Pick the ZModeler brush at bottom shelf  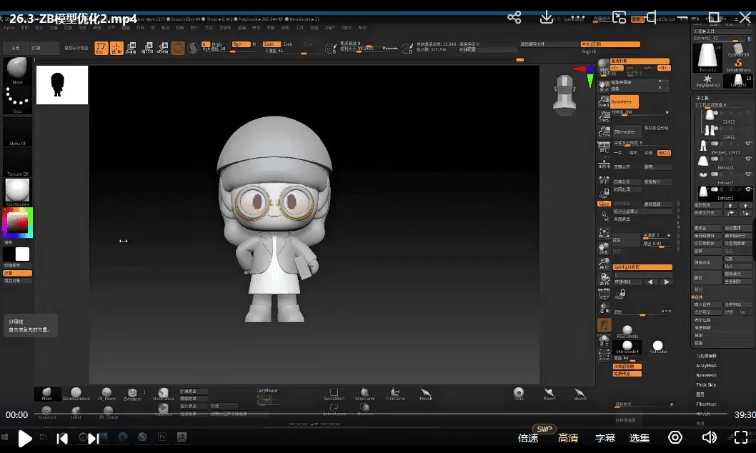point(132,394)
